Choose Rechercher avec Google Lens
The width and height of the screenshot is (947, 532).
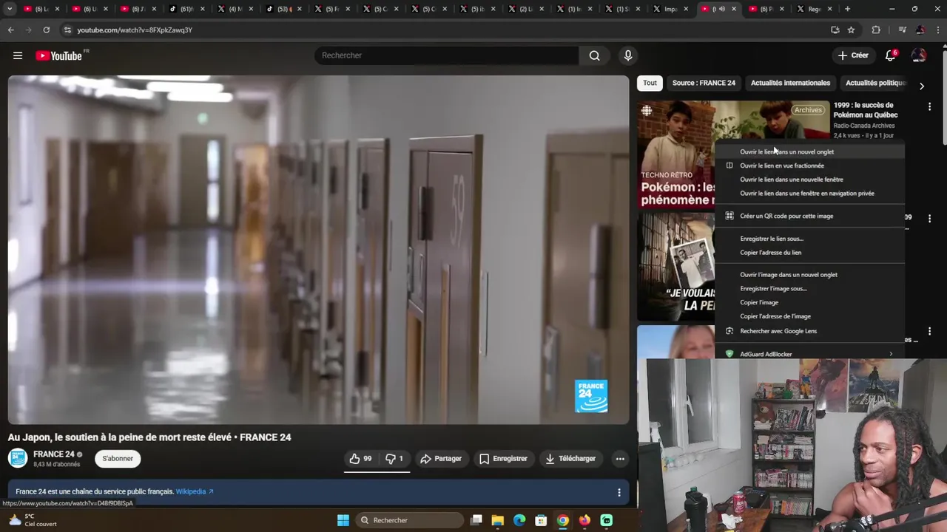(x=809, y=331)
